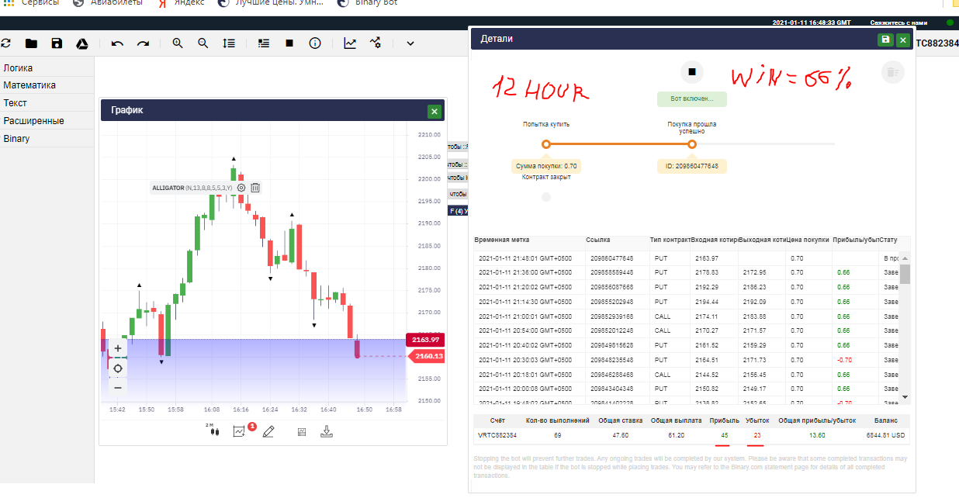Click the stop square in main toolbar
This screenshot has width=959, height=498.
point(289,43)
